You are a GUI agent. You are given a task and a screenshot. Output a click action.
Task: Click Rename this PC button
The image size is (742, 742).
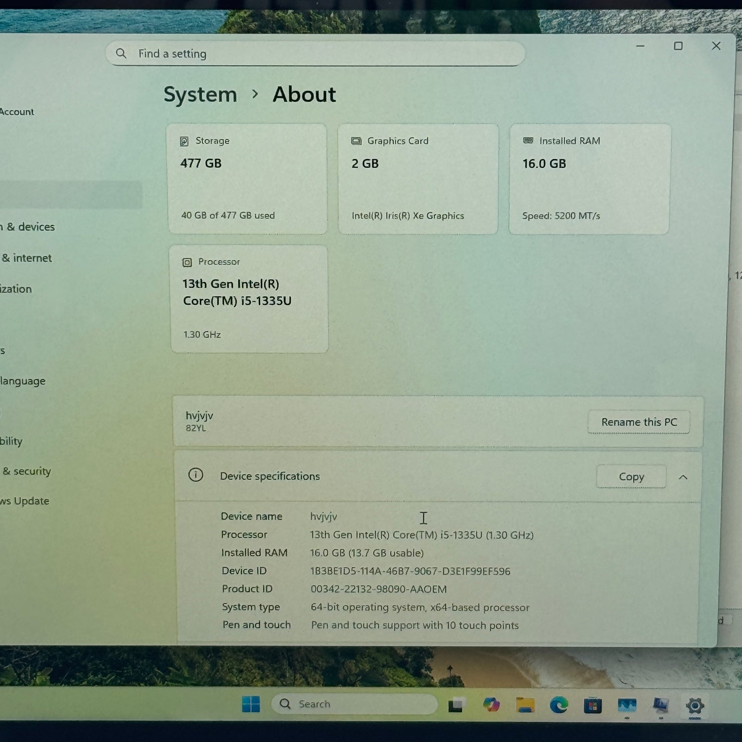(x=639, y=422)
